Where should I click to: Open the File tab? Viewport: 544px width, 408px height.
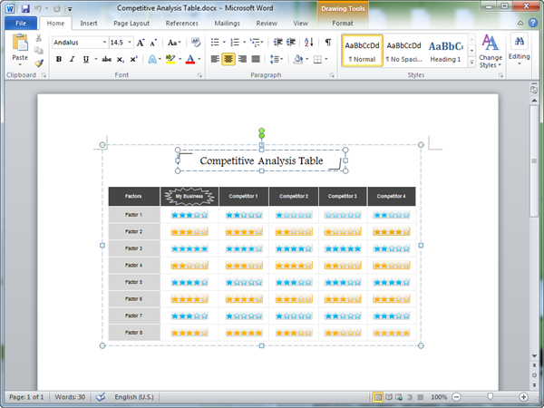(20, 23)
